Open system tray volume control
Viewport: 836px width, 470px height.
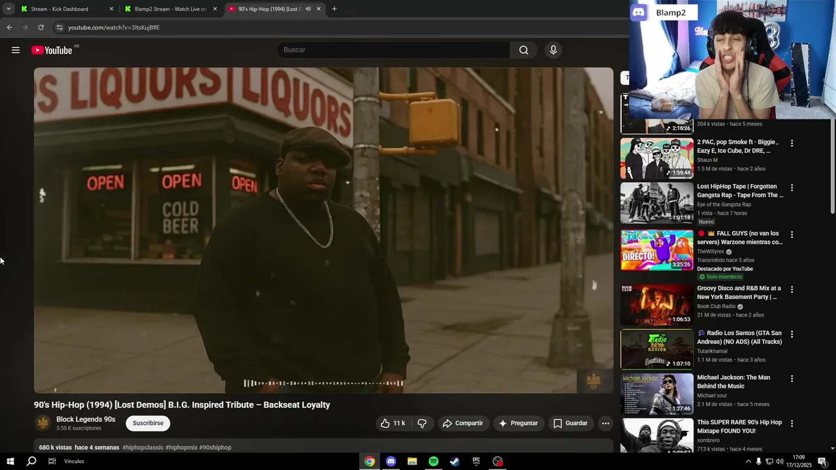coord(780,462)
